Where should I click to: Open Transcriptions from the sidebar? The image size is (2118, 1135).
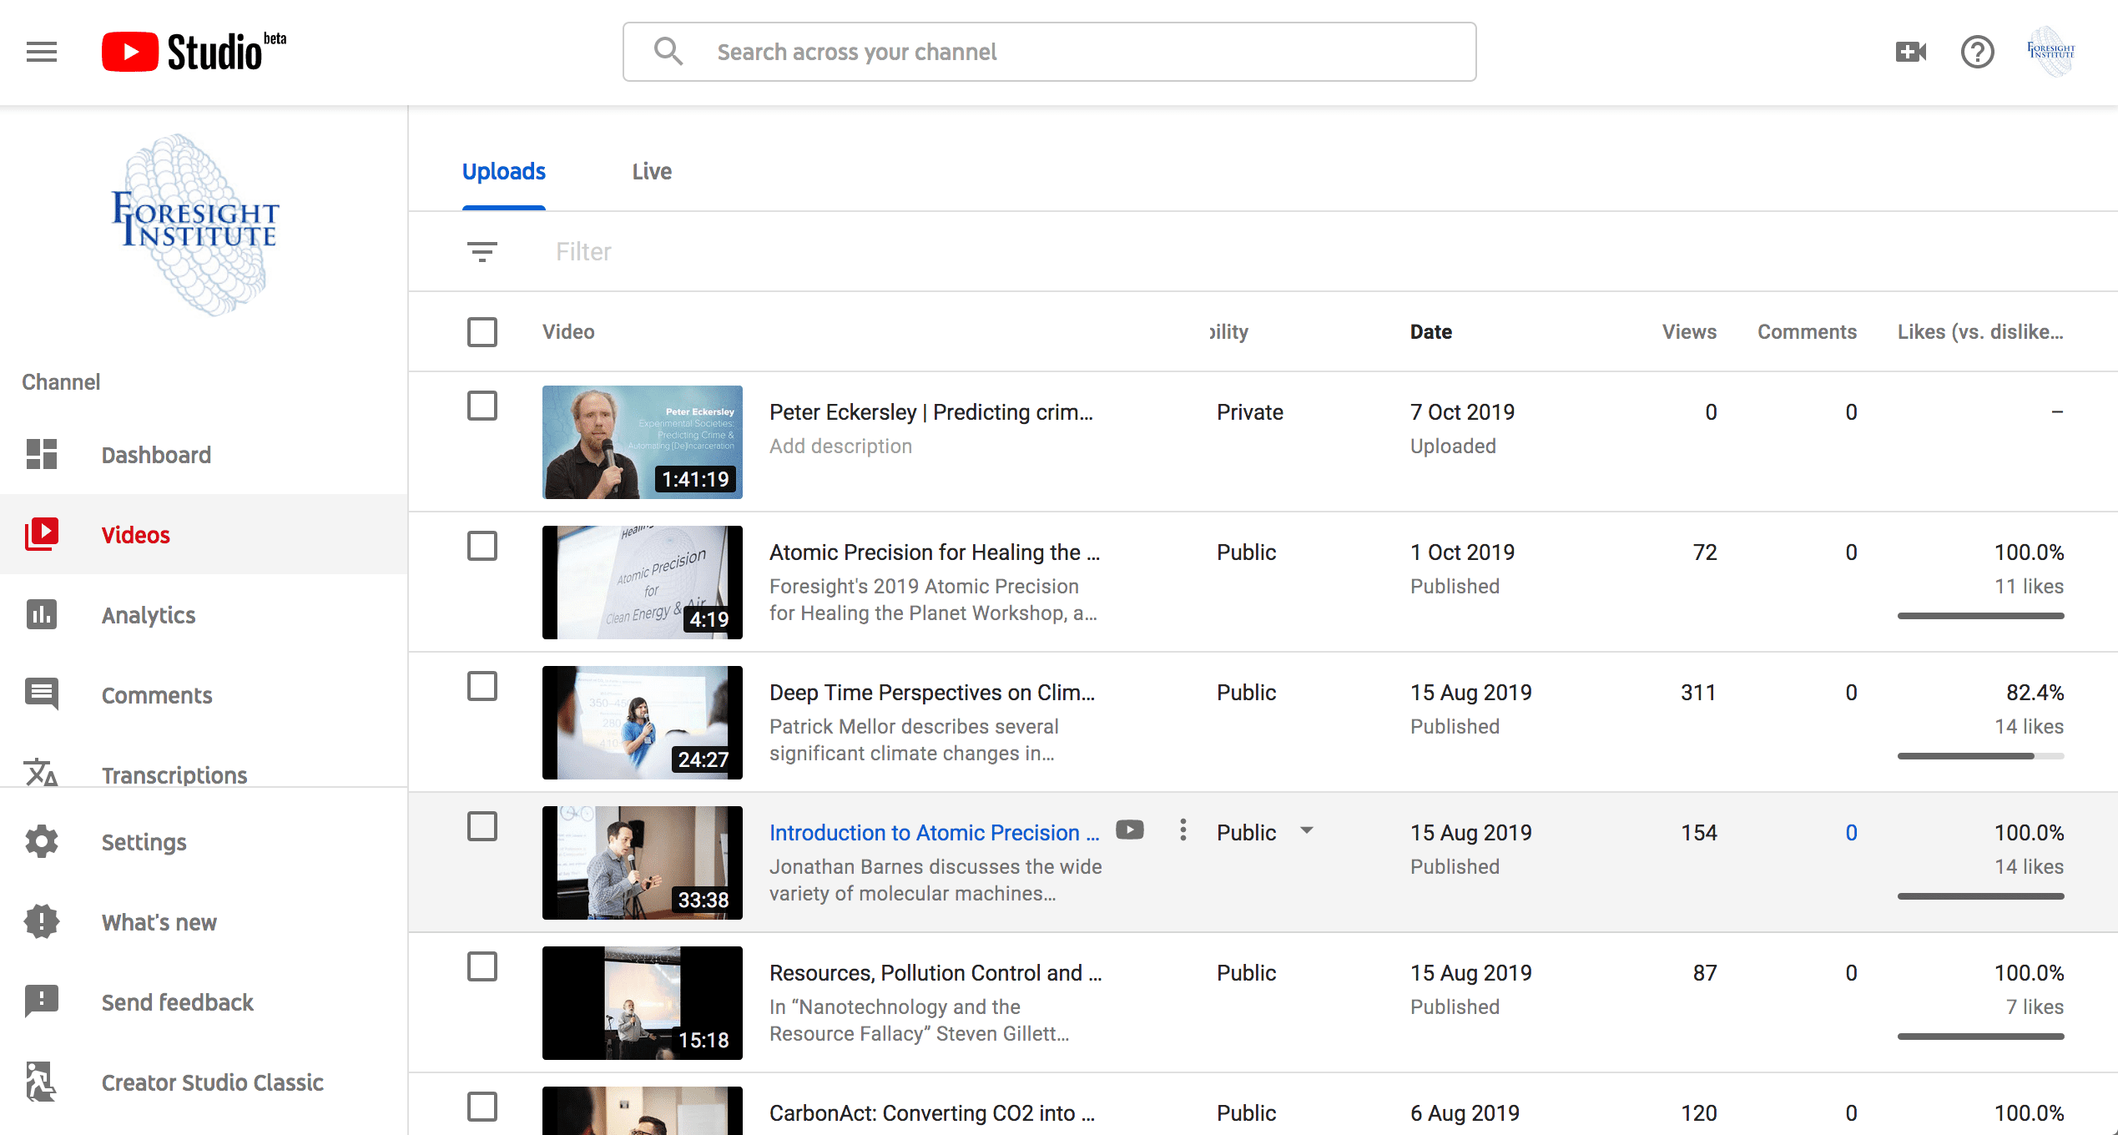174,774
